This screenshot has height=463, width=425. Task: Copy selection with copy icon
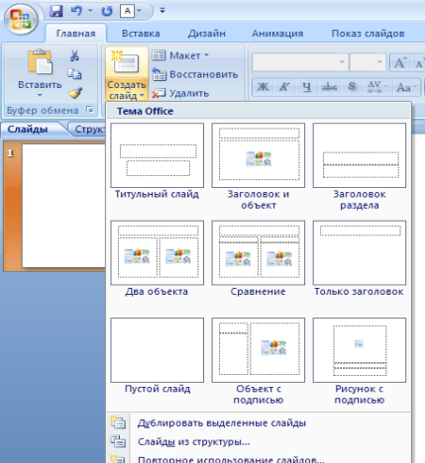[x=74, y=74]
